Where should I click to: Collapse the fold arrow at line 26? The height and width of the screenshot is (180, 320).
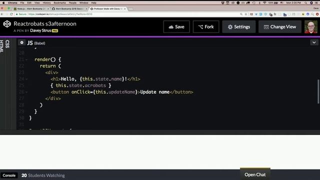(x=26, y=92)
